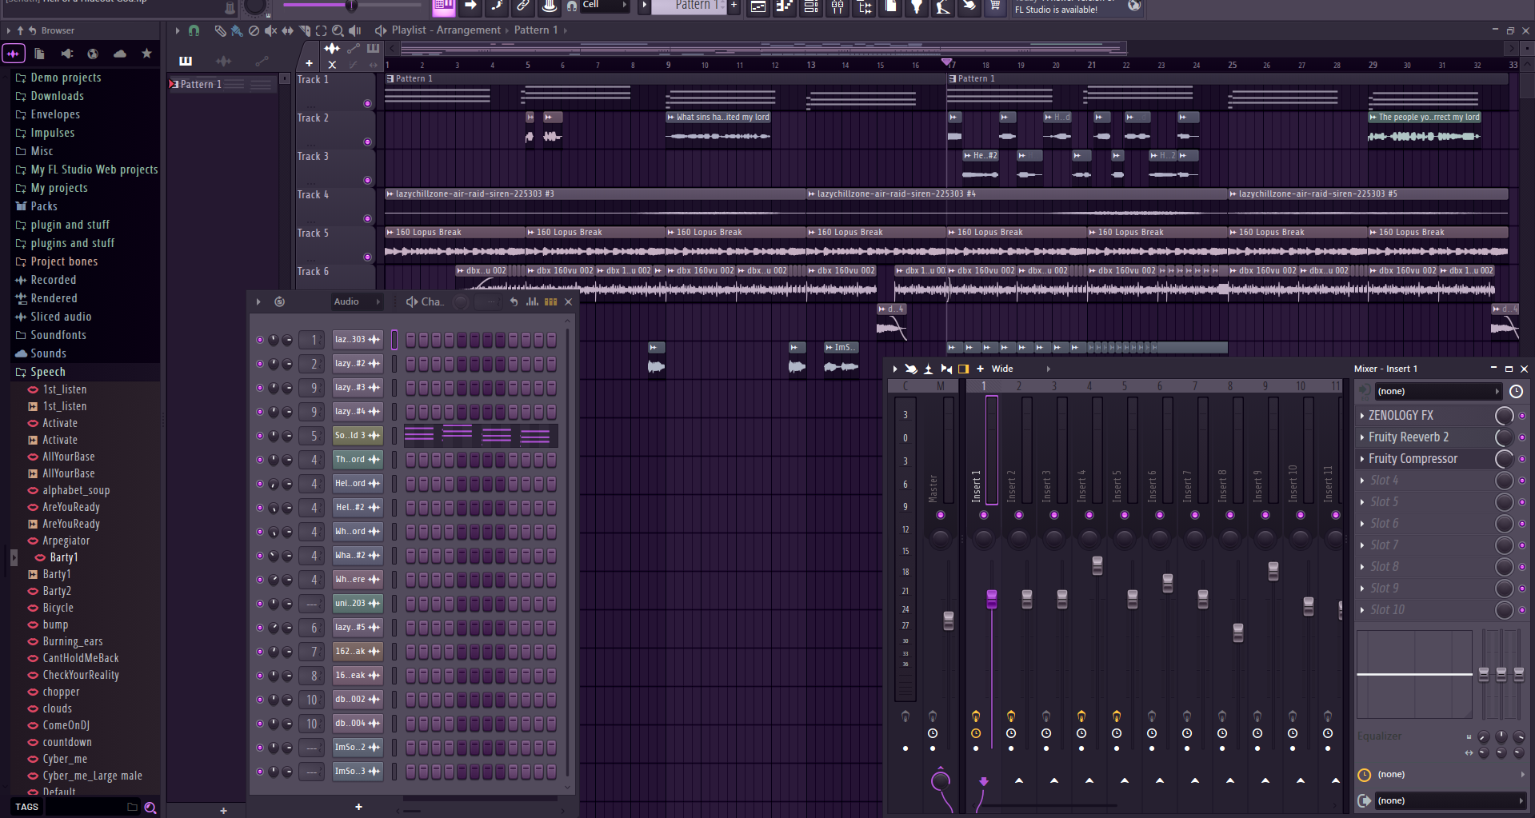Select the Mute tool in Playlist toolbar
1535x818 pixels.
[271, 30]
